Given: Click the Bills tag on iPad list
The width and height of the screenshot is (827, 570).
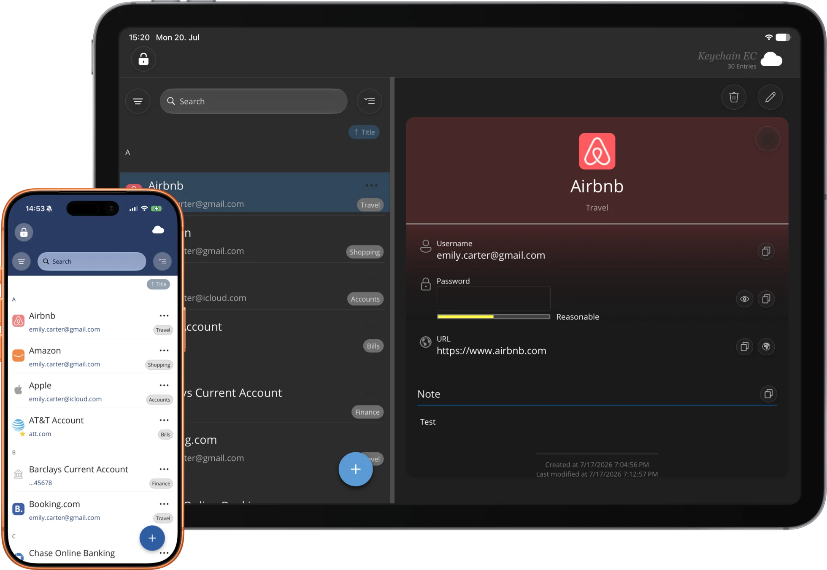Looking at the screenshot, I should click(x=373, y=346).
